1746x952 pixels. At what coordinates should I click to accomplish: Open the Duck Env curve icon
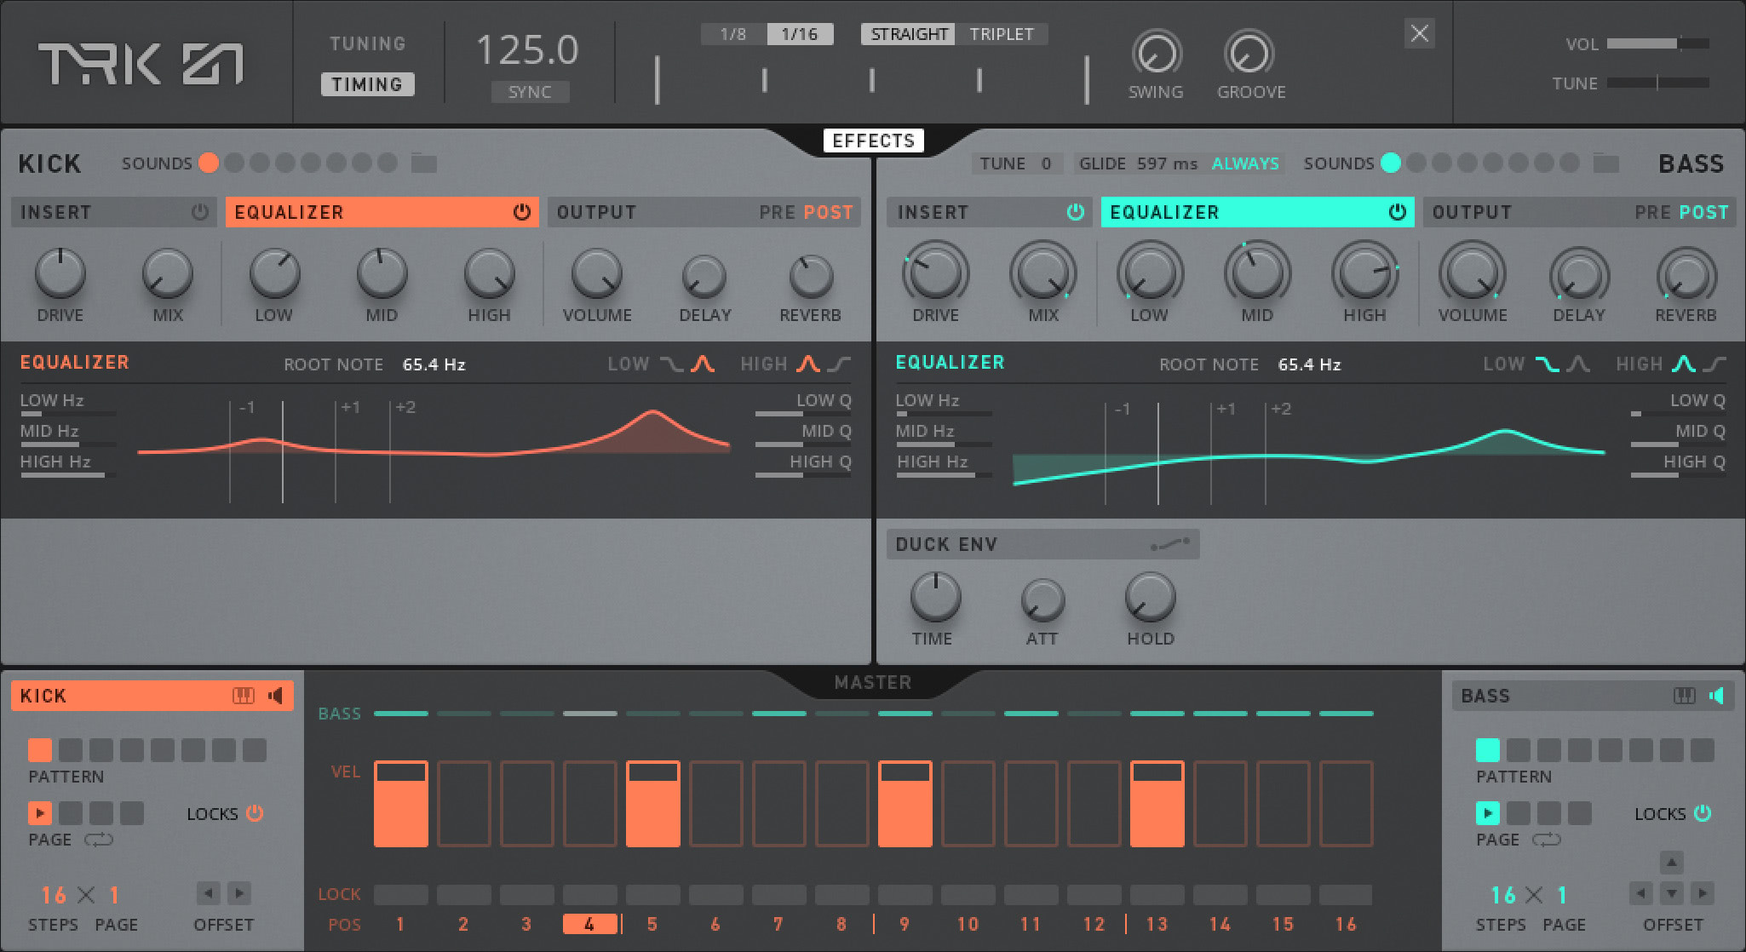[x=1170, y=544]
